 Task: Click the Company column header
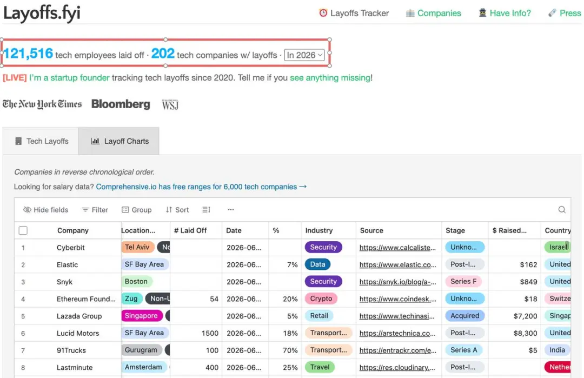point(73,230)
